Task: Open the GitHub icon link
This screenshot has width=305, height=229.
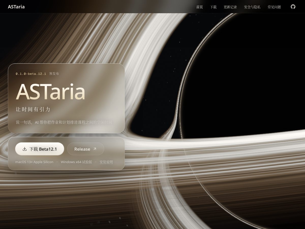Action: tap(293, 7)
